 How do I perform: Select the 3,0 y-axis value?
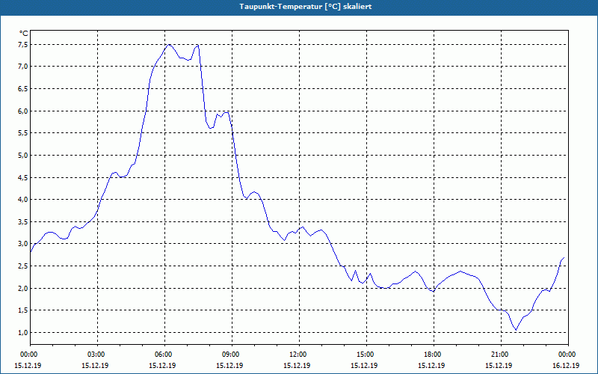23,244
